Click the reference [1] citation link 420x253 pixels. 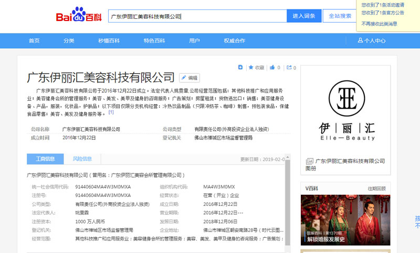click(111, 112)
